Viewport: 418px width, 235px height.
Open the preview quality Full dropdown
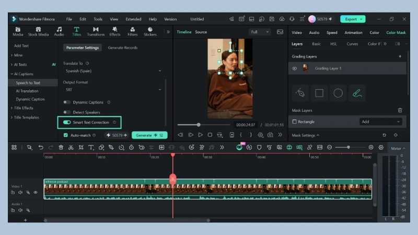click(x=260, y=32)
